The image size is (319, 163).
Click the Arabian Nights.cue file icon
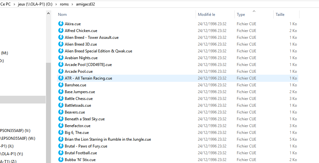[61, 58]
